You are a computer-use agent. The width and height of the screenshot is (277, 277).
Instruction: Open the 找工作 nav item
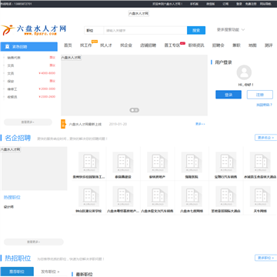pos(86,45)
